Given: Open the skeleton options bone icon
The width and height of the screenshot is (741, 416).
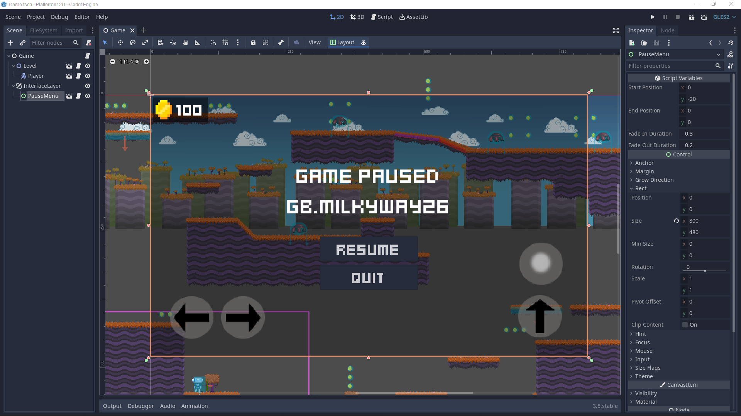Looking at the screenshot, I should point(281,43).
